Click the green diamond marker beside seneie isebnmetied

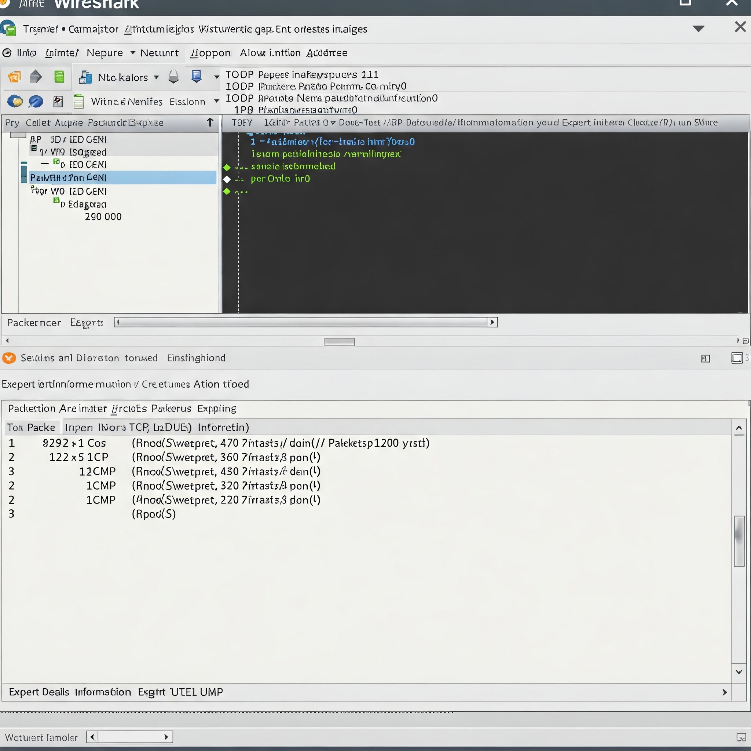[x=227, y=168]
